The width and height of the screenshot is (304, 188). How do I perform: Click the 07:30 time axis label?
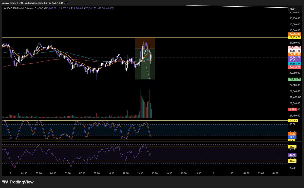pos(82,173)
